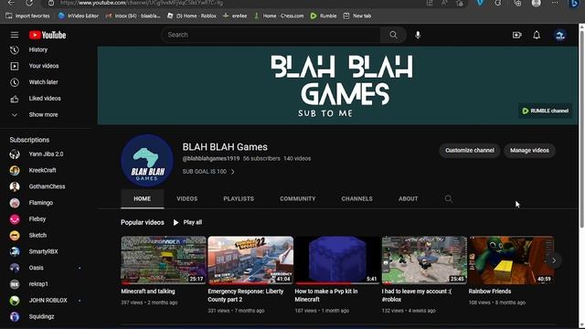
Task: Open the KreekCraft channel avatar
Action: [15, 171]
